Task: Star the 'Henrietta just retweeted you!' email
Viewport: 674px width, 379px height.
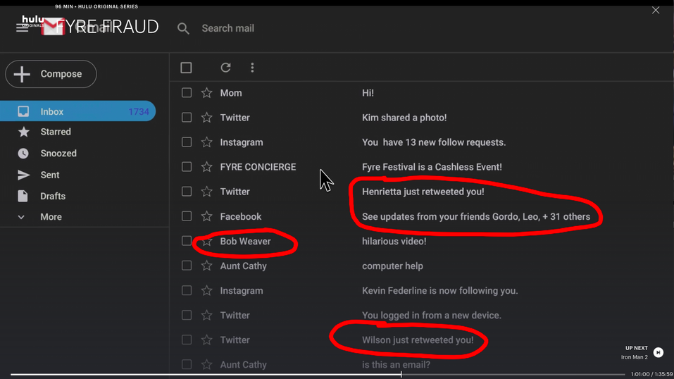Action: point(207,192)
